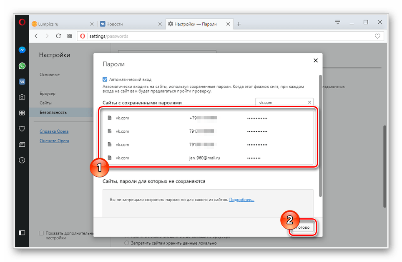Open VK messenger in the sidebar

tap(22, 82)
